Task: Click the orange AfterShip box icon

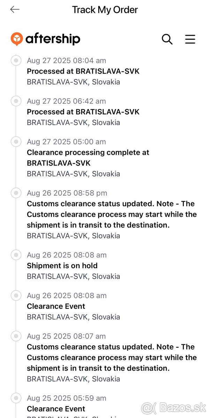Action: (x=17, y=39)
